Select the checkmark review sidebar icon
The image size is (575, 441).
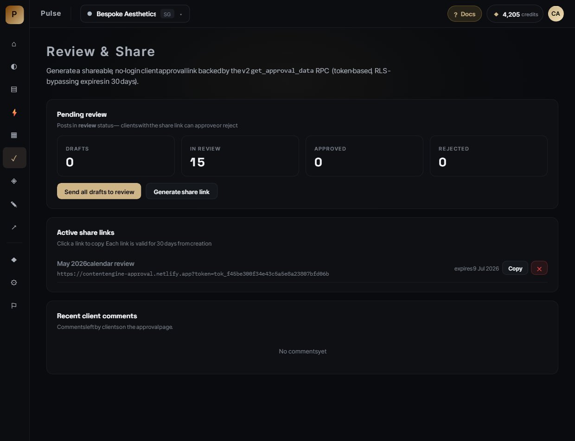tap(14, 158)
